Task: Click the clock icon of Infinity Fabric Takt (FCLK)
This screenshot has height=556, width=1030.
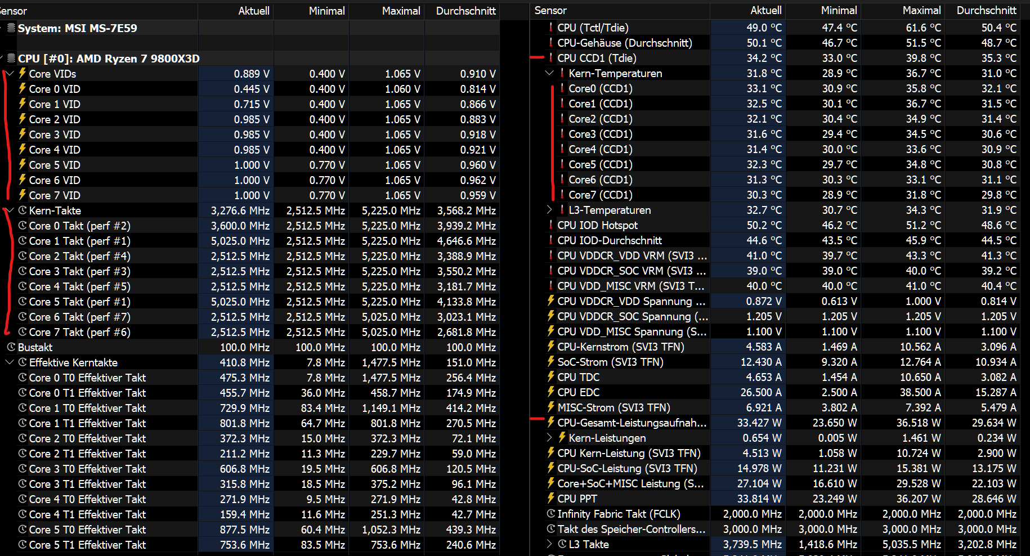Action: pos(551,514)
